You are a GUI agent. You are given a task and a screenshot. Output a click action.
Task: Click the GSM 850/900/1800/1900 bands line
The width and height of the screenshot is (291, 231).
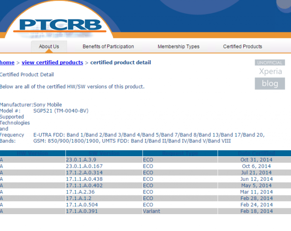(x=132, y=141)
